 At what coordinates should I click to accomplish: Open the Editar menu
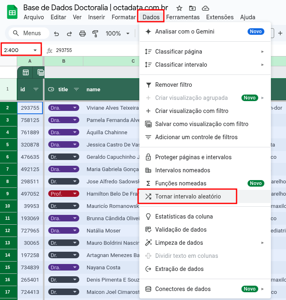(x=58, y=17)
